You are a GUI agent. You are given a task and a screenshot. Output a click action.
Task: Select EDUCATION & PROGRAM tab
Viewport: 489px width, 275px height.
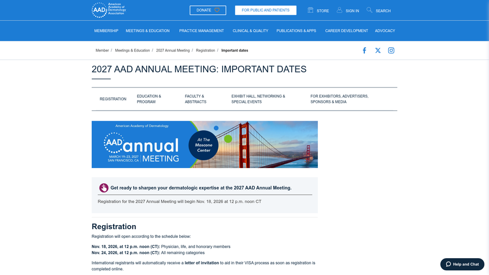(149, 99)
